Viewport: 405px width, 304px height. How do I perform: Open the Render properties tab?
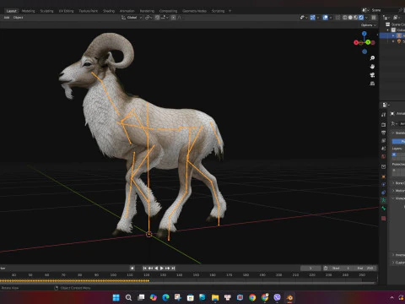point(384,124)
